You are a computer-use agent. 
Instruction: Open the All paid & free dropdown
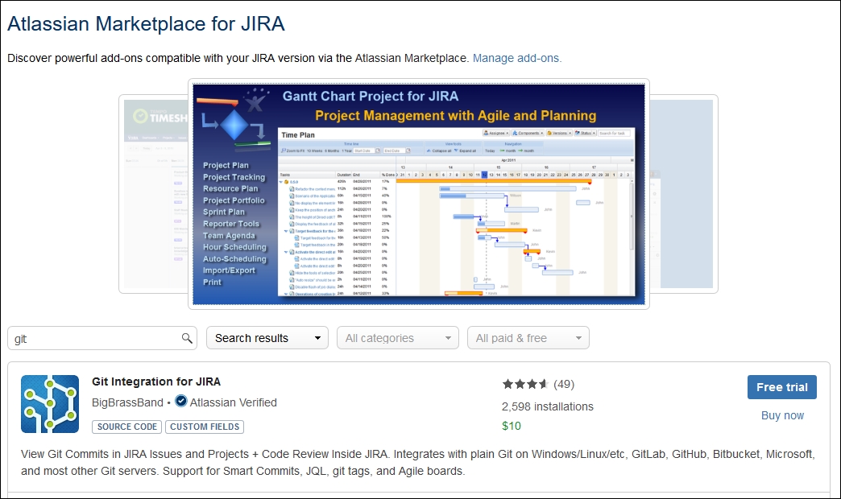(x=528, y=338)
